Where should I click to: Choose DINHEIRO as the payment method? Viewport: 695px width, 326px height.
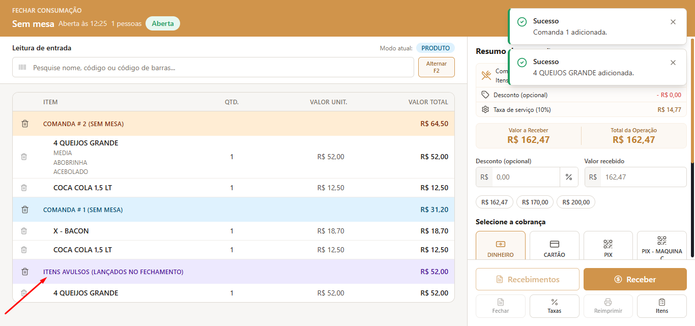(x=501, y=246)
